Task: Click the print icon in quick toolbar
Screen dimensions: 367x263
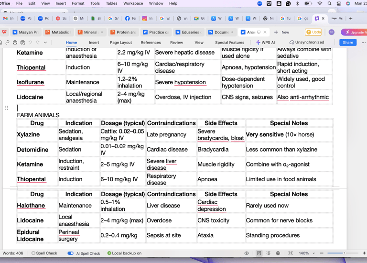Action: point(15,43)
